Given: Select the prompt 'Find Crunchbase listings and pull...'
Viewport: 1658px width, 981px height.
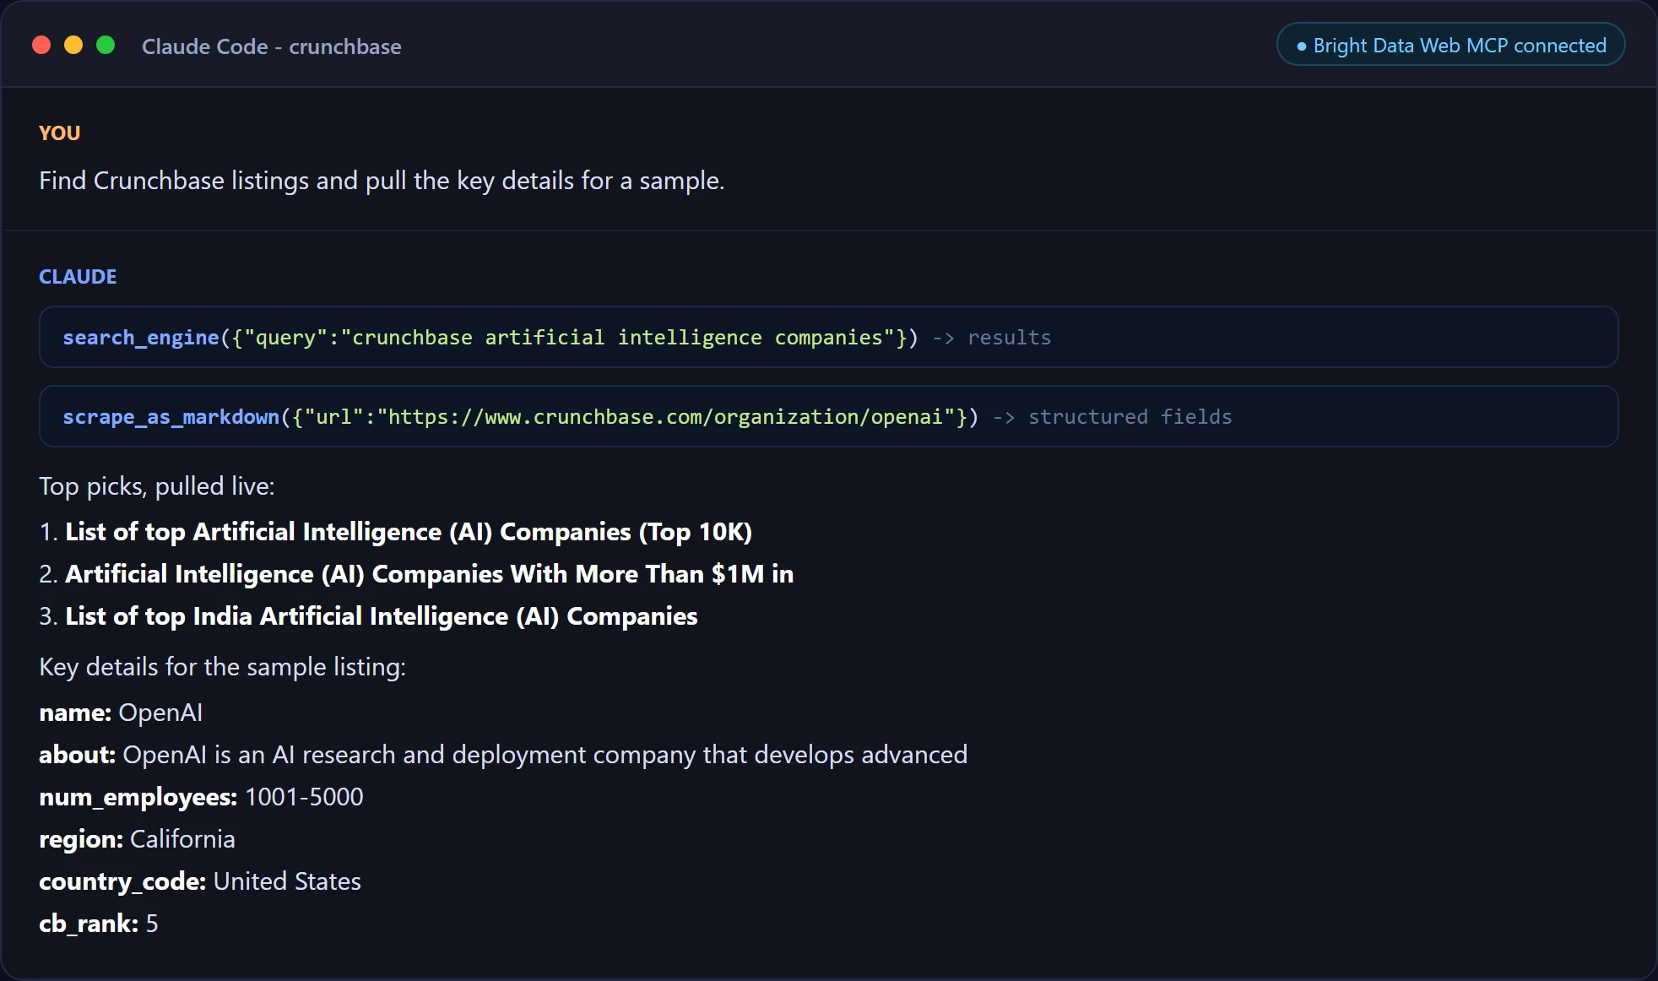Looking at the screenshot, I should click(382, 181).
